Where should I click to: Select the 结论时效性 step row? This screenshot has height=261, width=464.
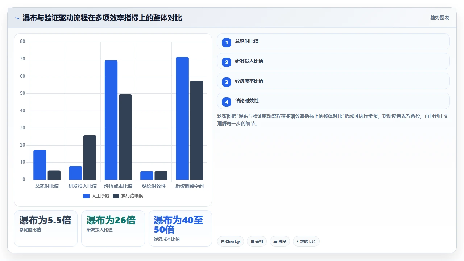(333, 101)
